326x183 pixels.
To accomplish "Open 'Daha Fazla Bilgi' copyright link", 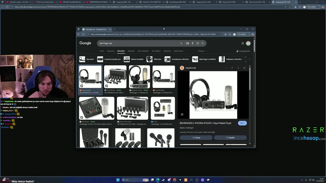I will point(209,132).
